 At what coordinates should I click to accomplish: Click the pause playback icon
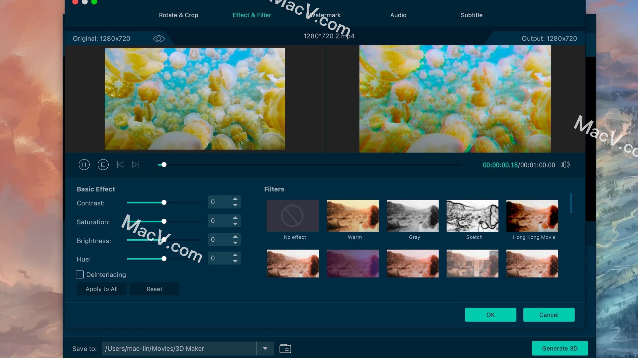[x=84, y=165]
